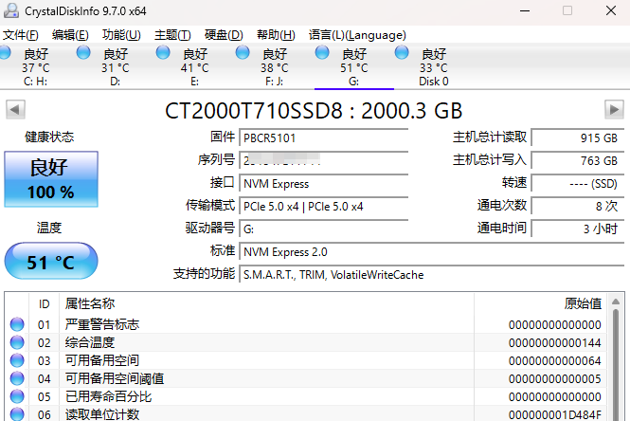Click status orb for attribute 01 严重警告标志
Viewport: 630px width, 421px height.
17,324
